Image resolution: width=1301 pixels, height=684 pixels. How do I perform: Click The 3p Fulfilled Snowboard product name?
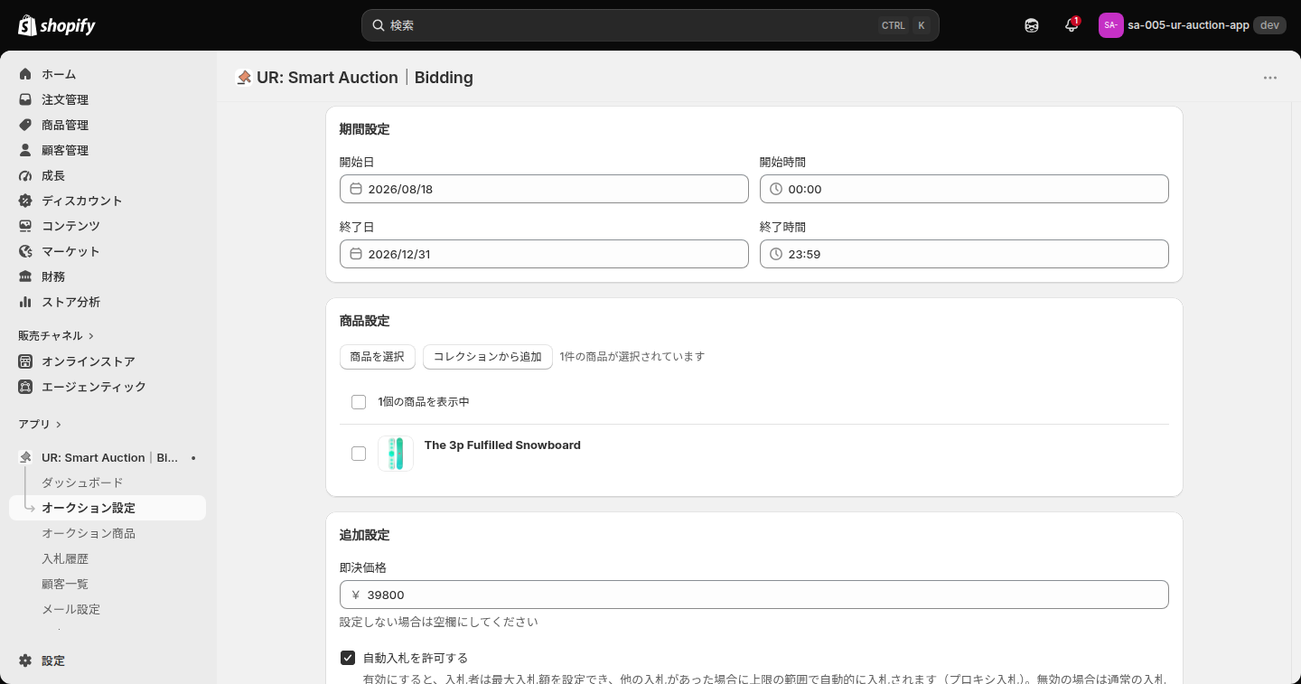pyautogui.click(x=502, y=445)
